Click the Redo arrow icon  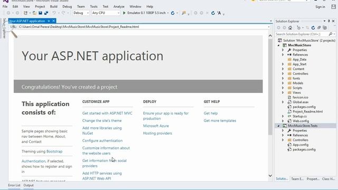tap(63, 13)
